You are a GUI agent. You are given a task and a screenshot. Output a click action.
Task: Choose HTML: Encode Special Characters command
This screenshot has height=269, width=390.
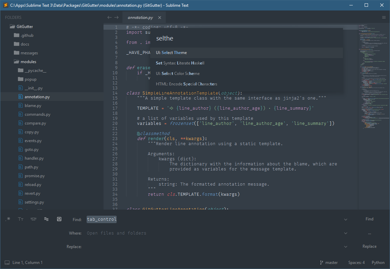point(247,84)
